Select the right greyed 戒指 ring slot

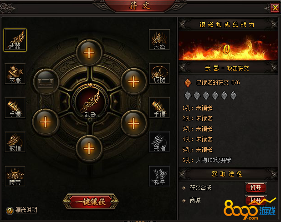(159, 142)
